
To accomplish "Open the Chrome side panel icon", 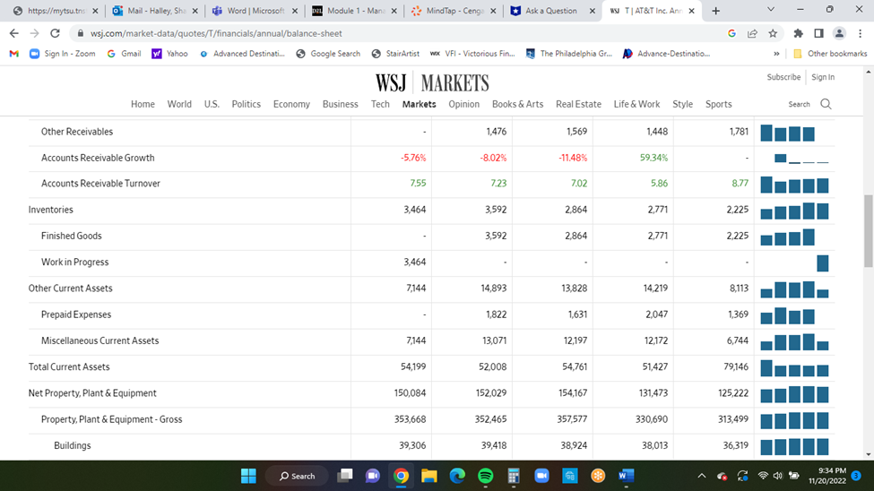I will click(x=818, y=33).
